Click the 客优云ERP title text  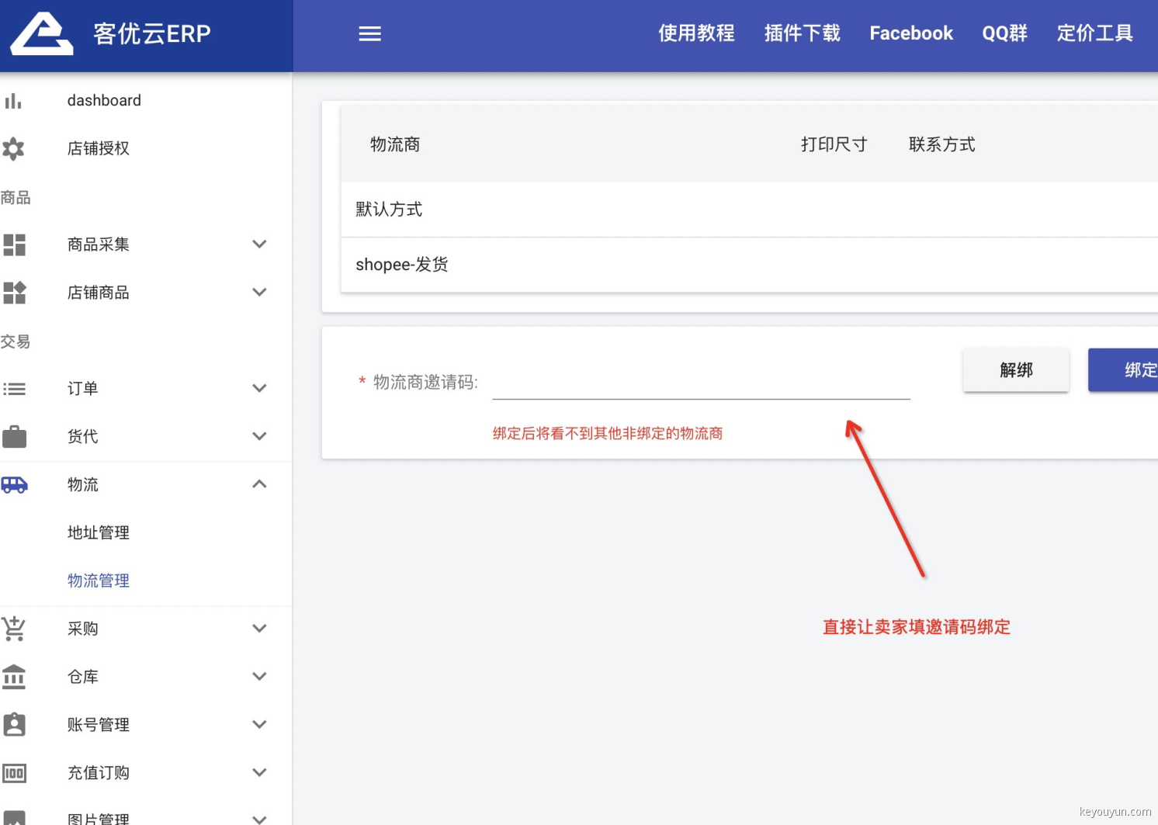click(x=152, y=33)
